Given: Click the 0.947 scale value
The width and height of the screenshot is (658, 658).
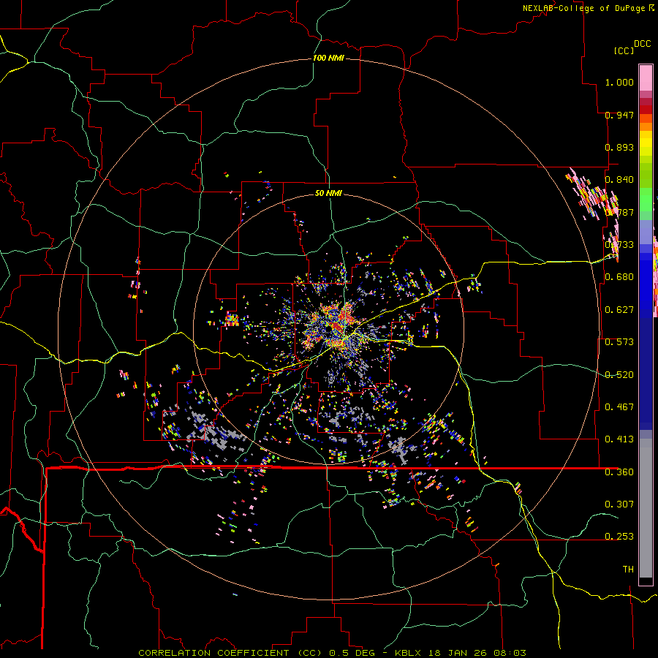Looking at the screenshot, I should coord(619,115).
